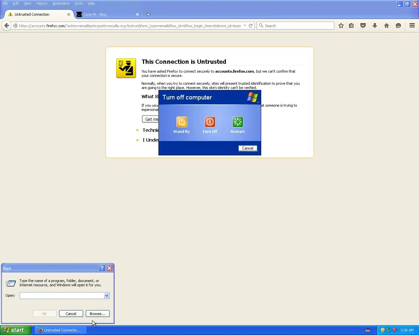Click the taskbar clock 3:06 AM

407,330
